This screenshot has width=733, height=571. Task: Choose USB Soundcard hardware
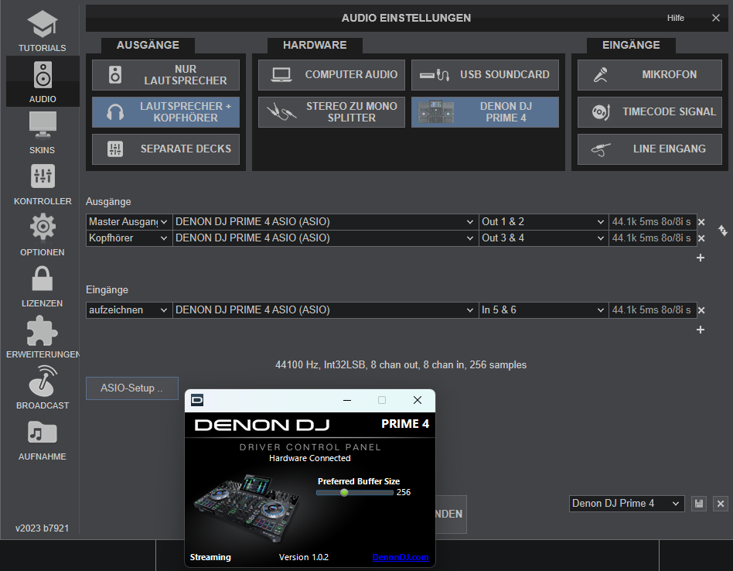485,75
